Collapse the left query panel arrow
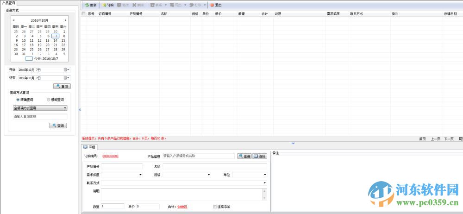 [x=80, y=110]
